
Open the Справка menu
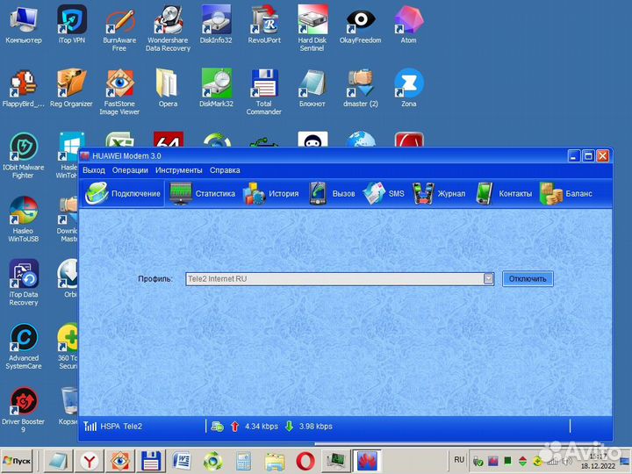tap(225, 170)
